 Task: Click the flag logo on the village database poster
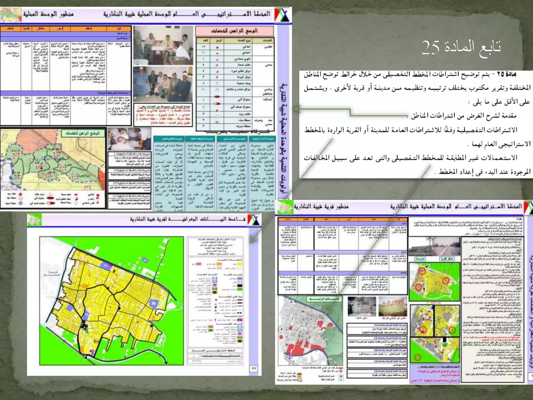point(253,220)
